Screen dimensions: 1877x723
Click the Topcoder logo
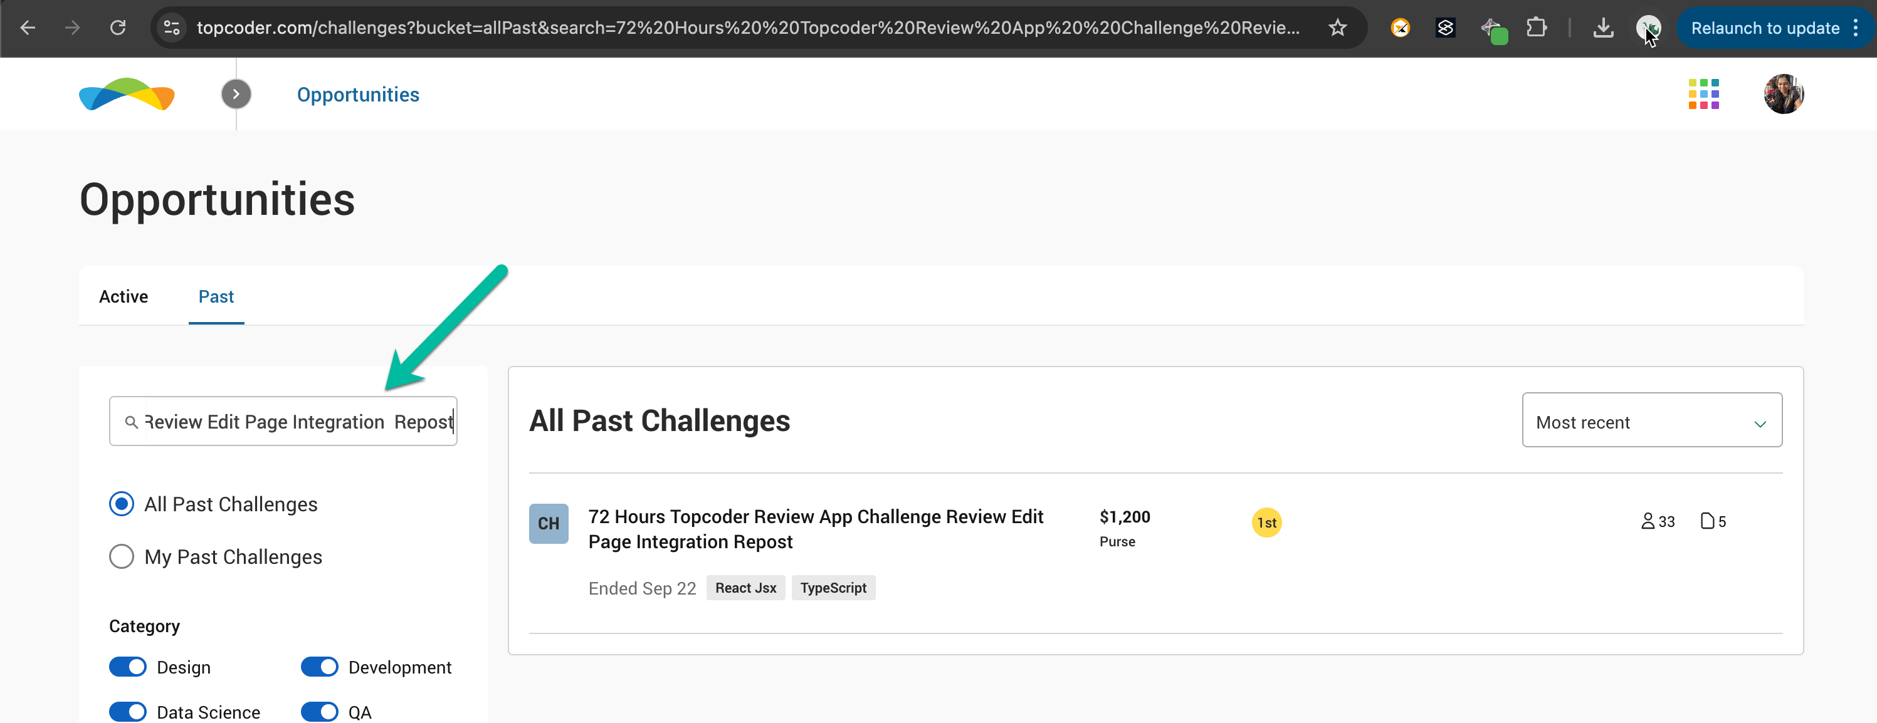pos(127,95)
